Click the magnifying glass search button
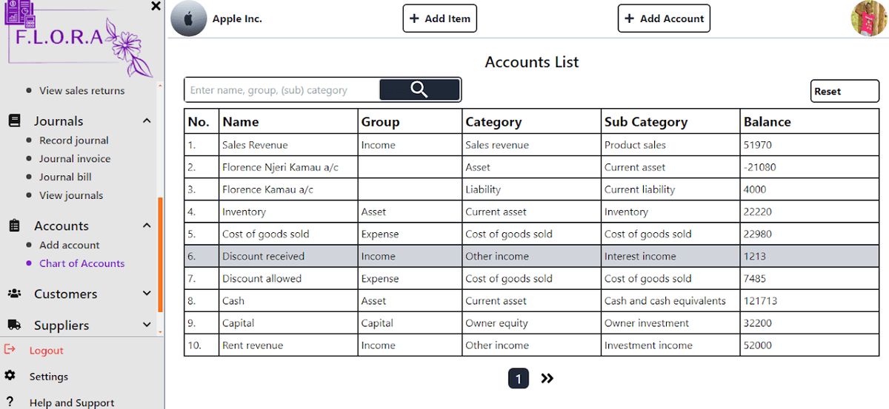Viewport: 889px width, 409px height. 419,90
